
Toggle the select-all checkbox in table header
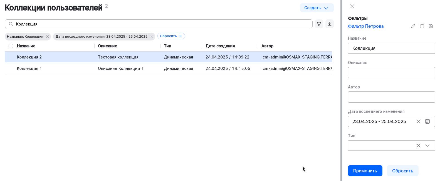click(x=11, y=46)
